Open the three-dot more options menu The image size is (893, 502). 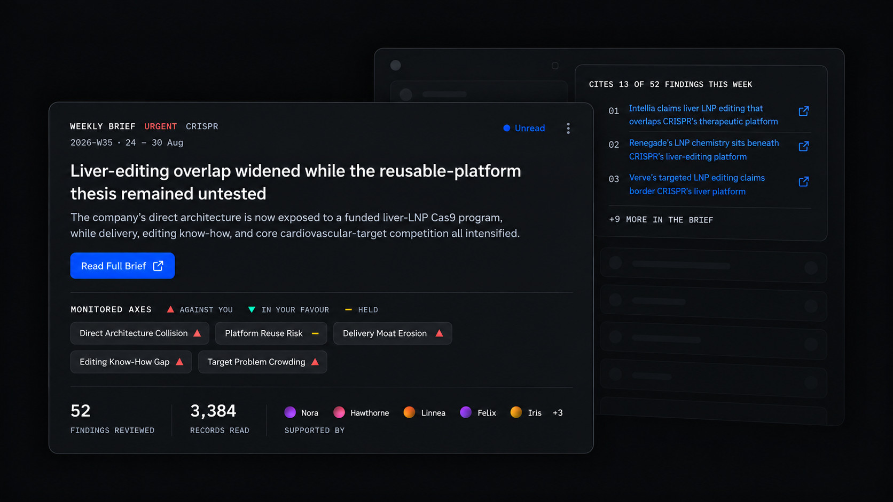[568, 128]
